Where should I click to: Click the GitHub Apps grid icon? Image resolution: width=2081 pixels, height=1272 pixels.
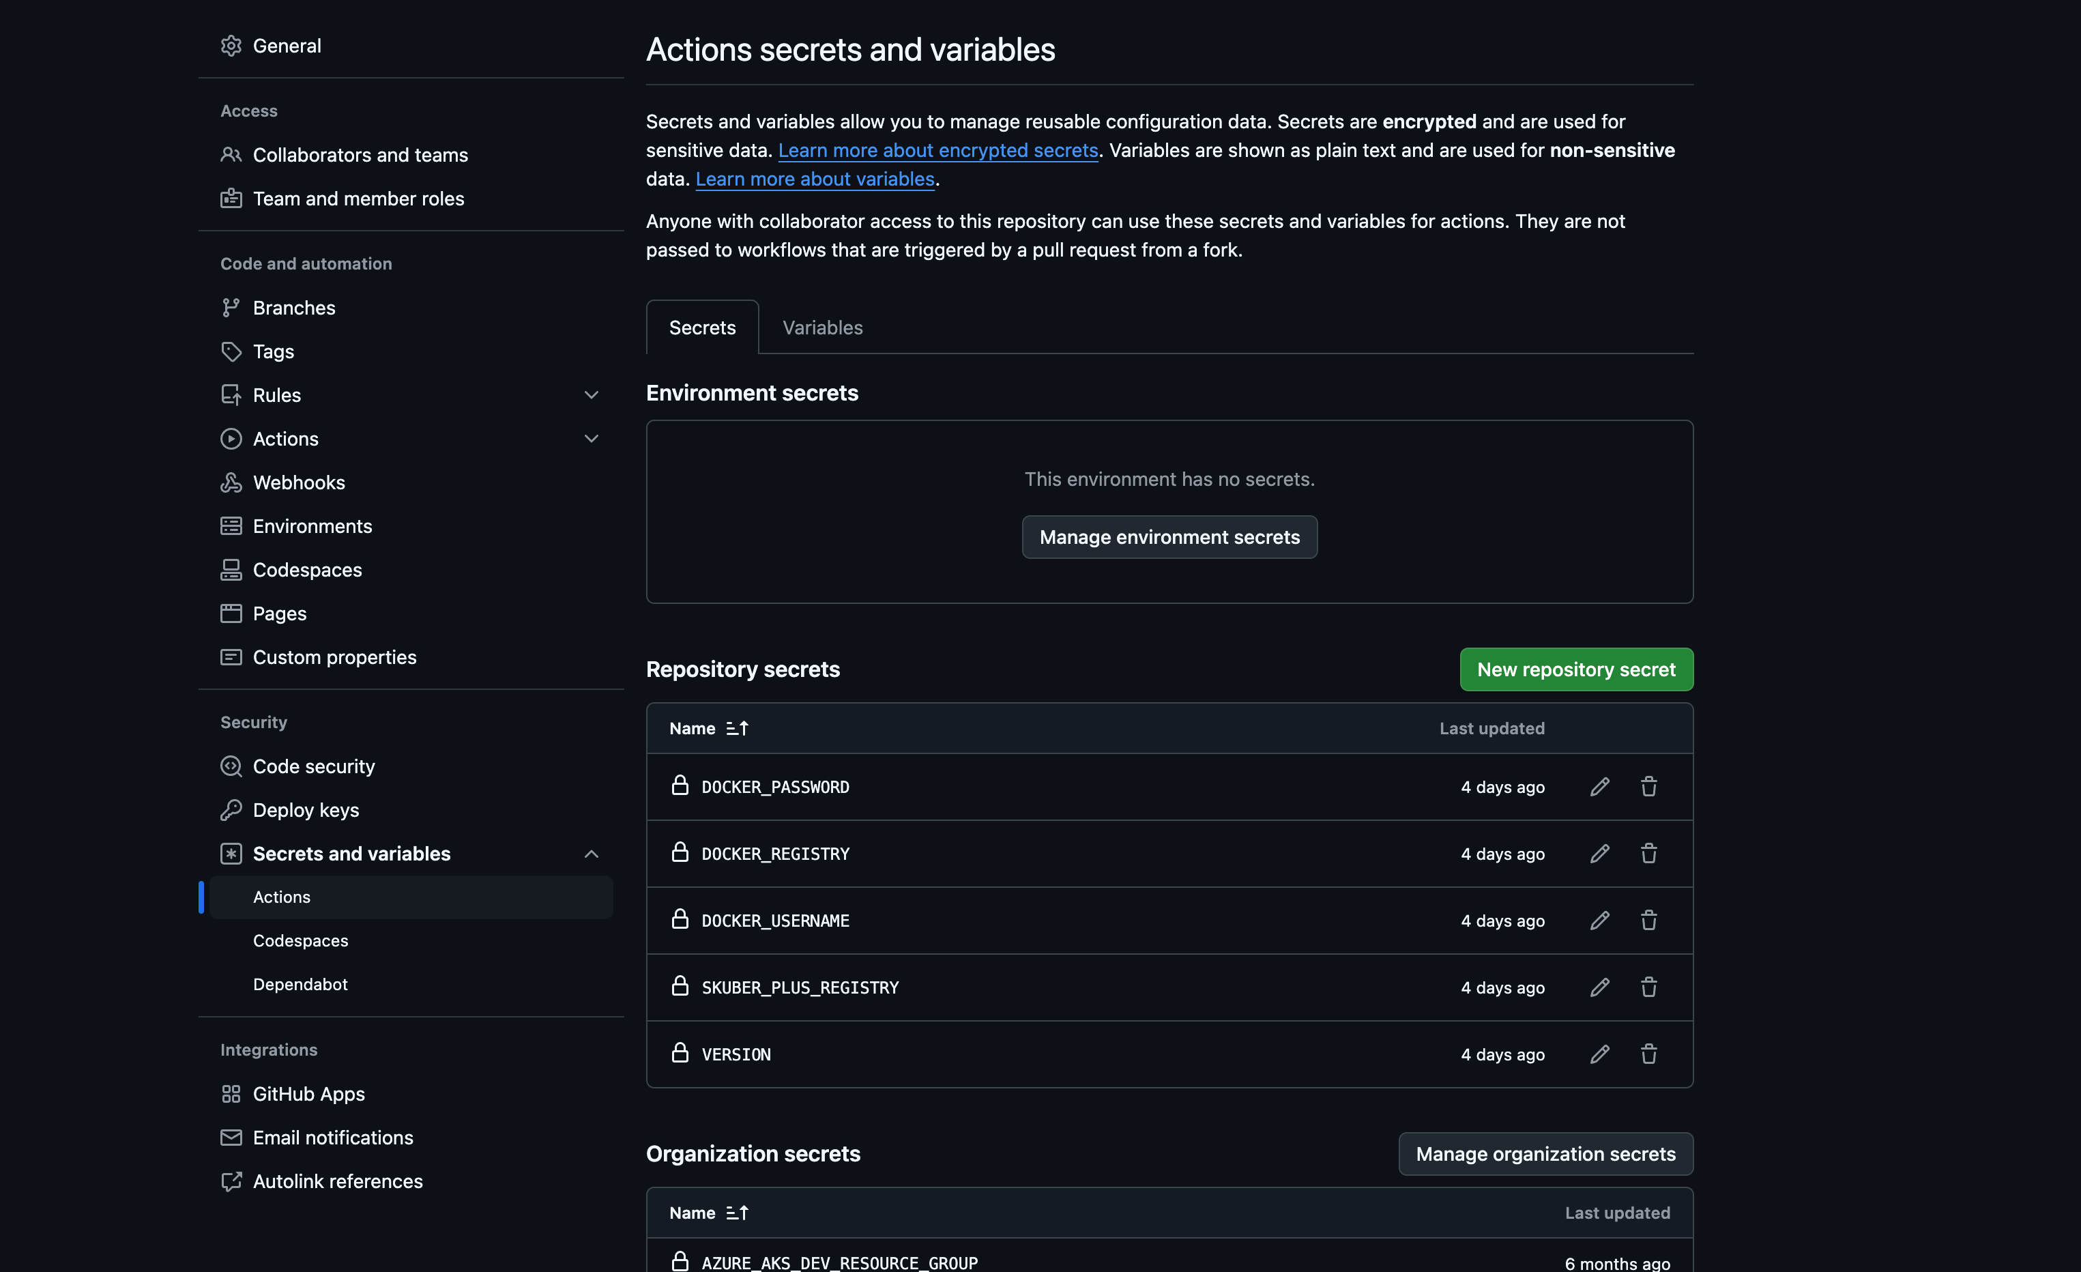[x=231, y=1094]
